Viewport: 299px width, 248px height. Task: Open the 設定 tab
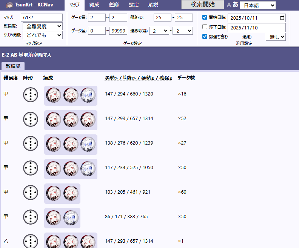(134, 5)
